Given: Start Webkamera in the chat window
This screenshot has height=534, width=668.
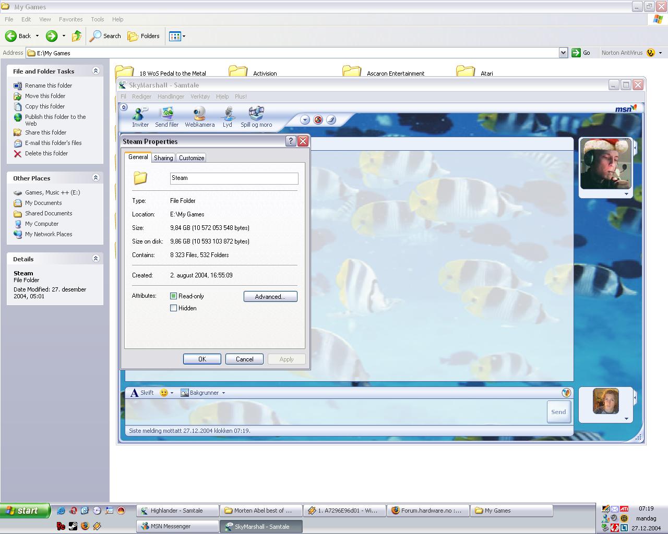Looking at the screenshot, I should (199, 117).
